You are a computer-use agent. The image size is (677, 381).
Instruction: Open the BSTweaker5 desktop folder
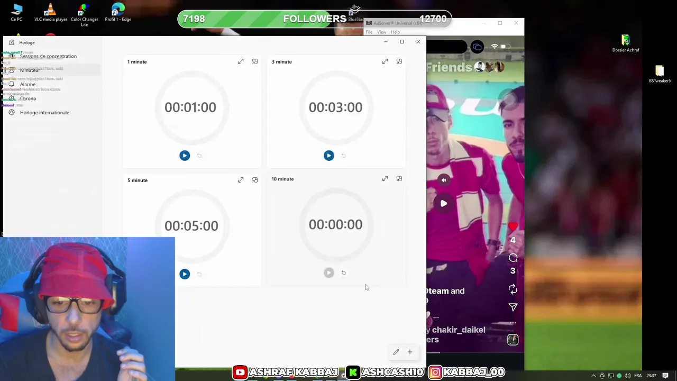click(x=660, y=74)
